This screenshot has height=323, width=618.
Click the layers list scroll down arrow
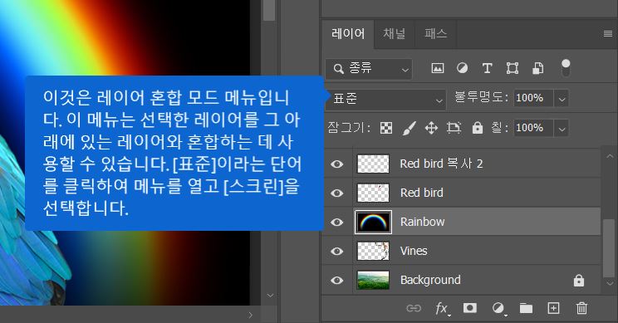click(610, 283)
